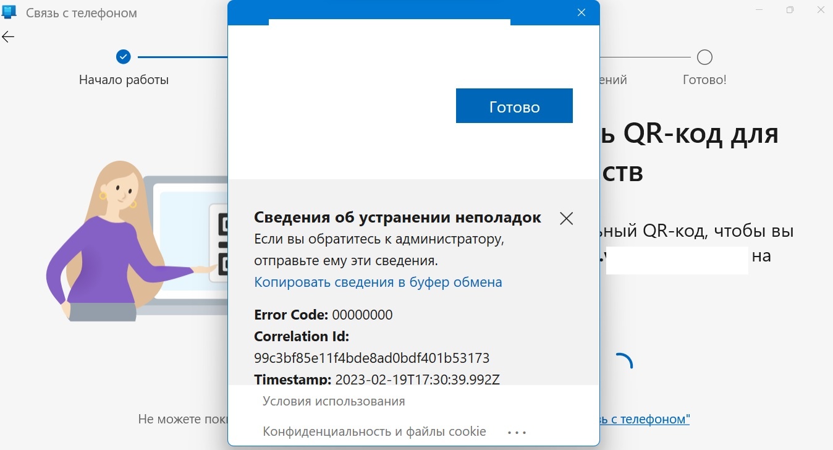This screenshot has height=450, width=833.
Task: Open Условия использования link
Action: click(x=334, y=401)
